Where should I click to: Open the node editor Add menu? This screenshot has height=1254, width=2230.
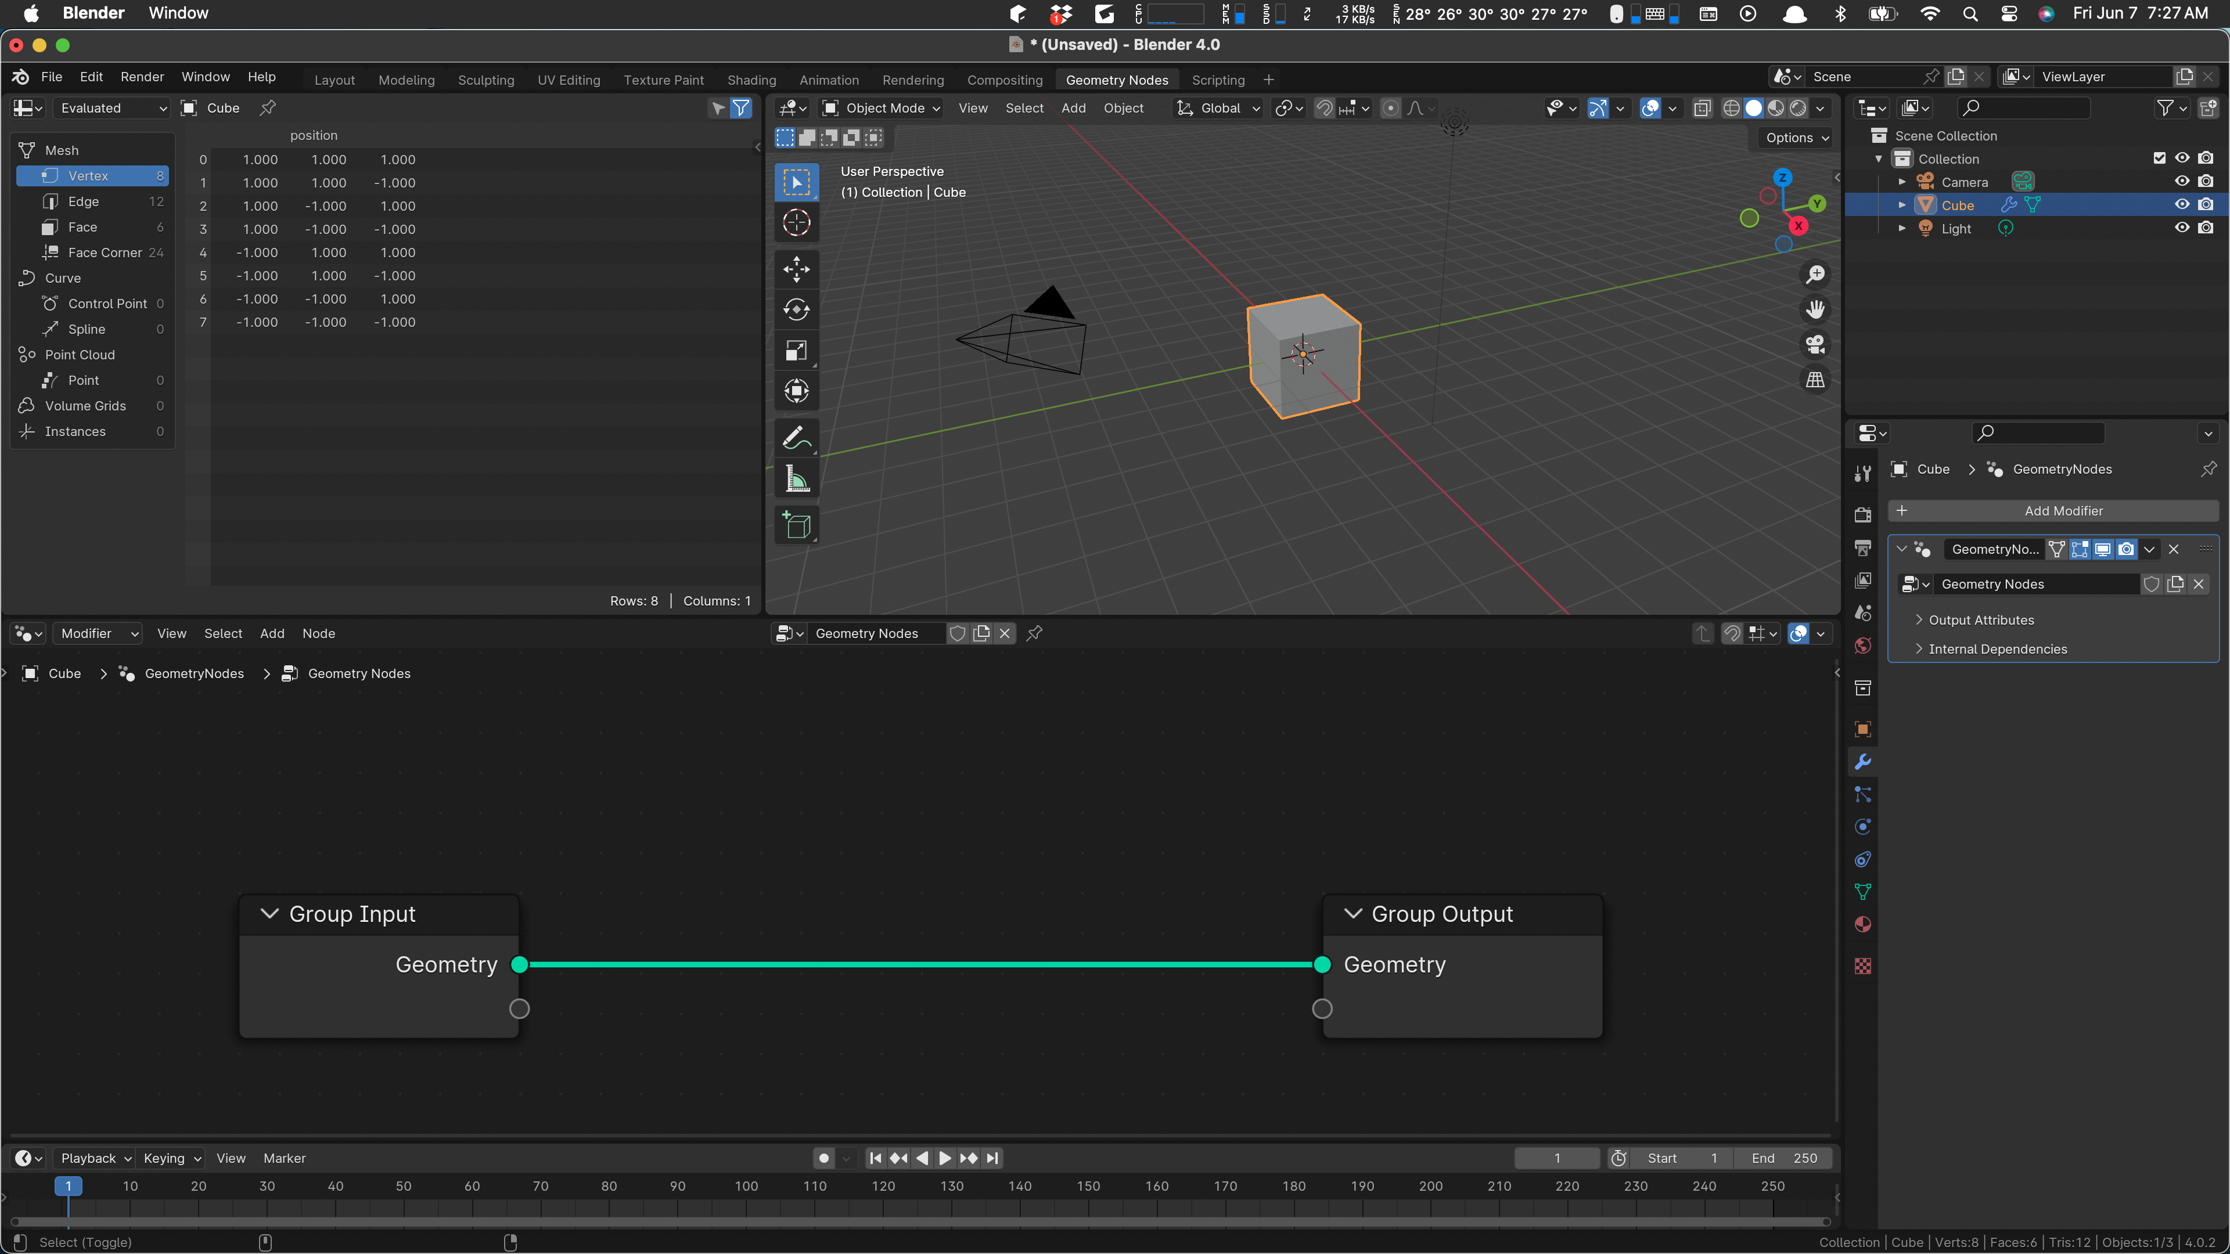click(x=272, y=633)
